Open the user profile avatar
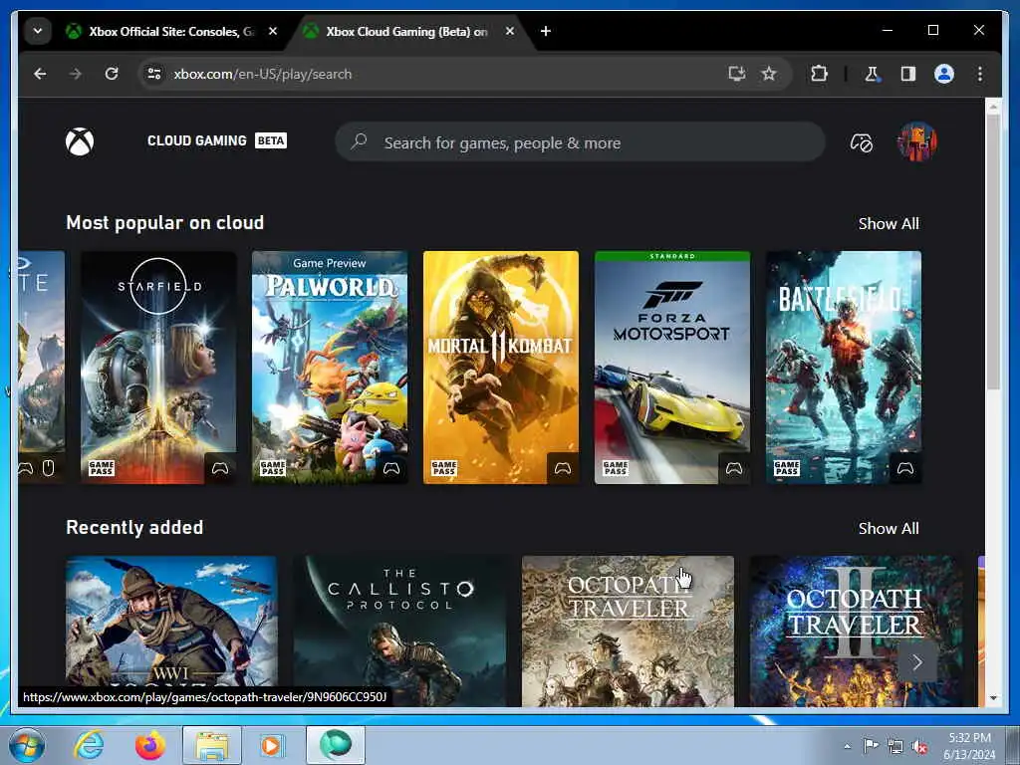Image resolution: width=1020 pixels, height=765 pixels. [916, 141]
